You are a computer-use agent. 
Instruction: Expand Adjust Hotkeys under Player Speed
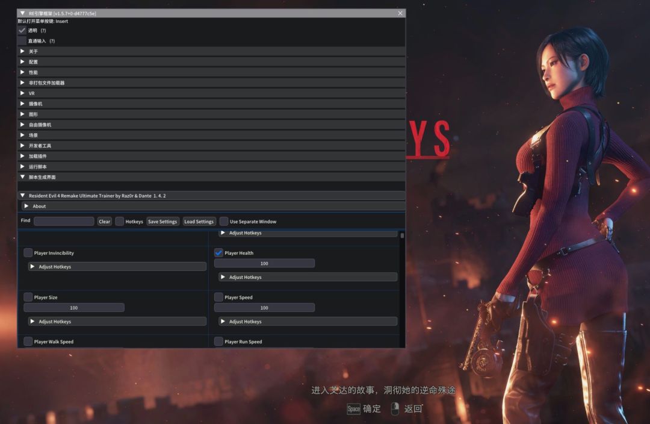(308, 321)
